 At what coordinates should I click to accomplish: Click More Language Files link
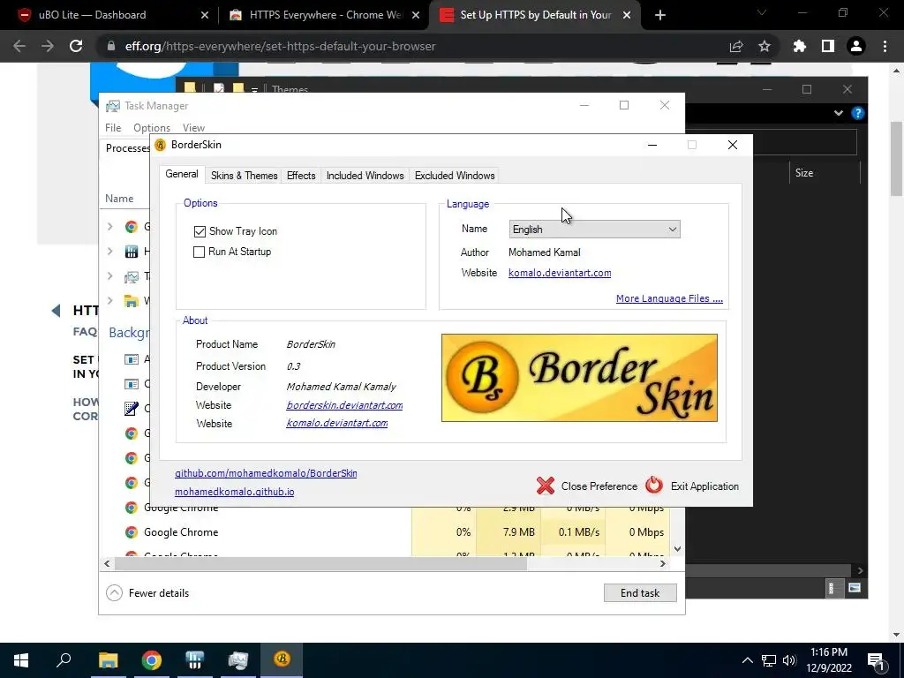[669, 298]
